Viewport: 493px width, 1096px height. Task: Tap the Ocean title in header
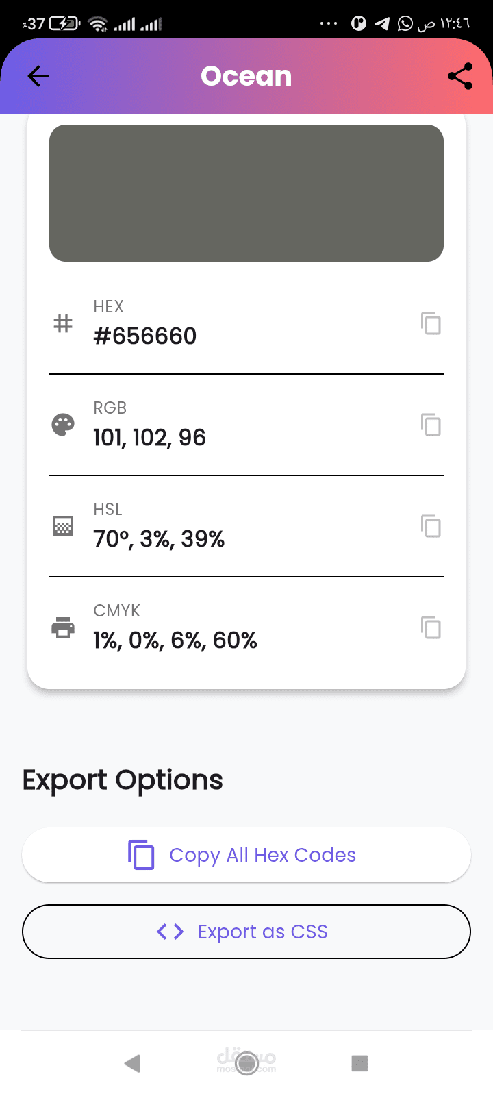[x=246, y=76]
